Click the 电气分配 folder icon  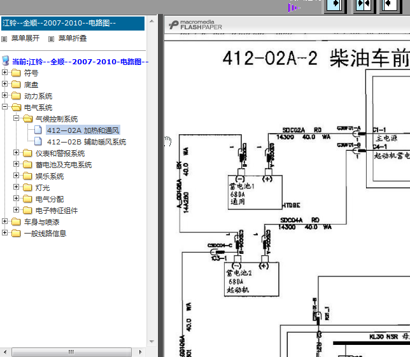pos(27,199)
